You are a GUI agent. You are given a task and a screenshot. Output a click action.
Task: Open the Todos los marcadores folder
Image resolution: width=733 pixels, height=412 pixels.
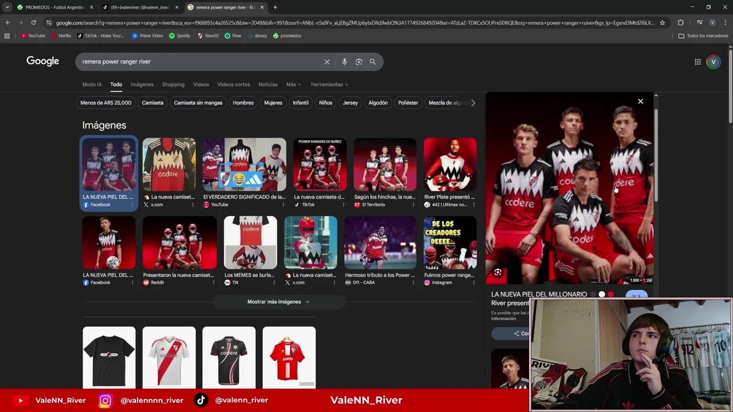pyautogui.click(x=703, y=35)
